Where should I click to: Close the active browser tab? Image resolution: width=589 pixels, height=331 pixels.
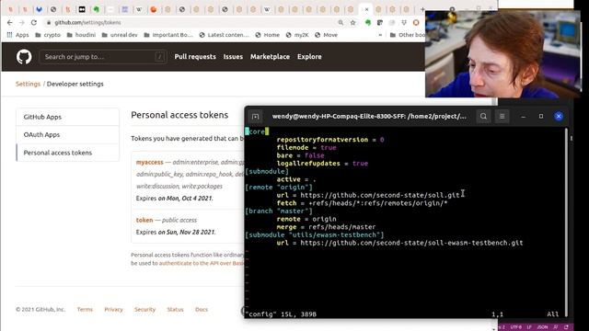pyautogui.click(x=366, y=9)
